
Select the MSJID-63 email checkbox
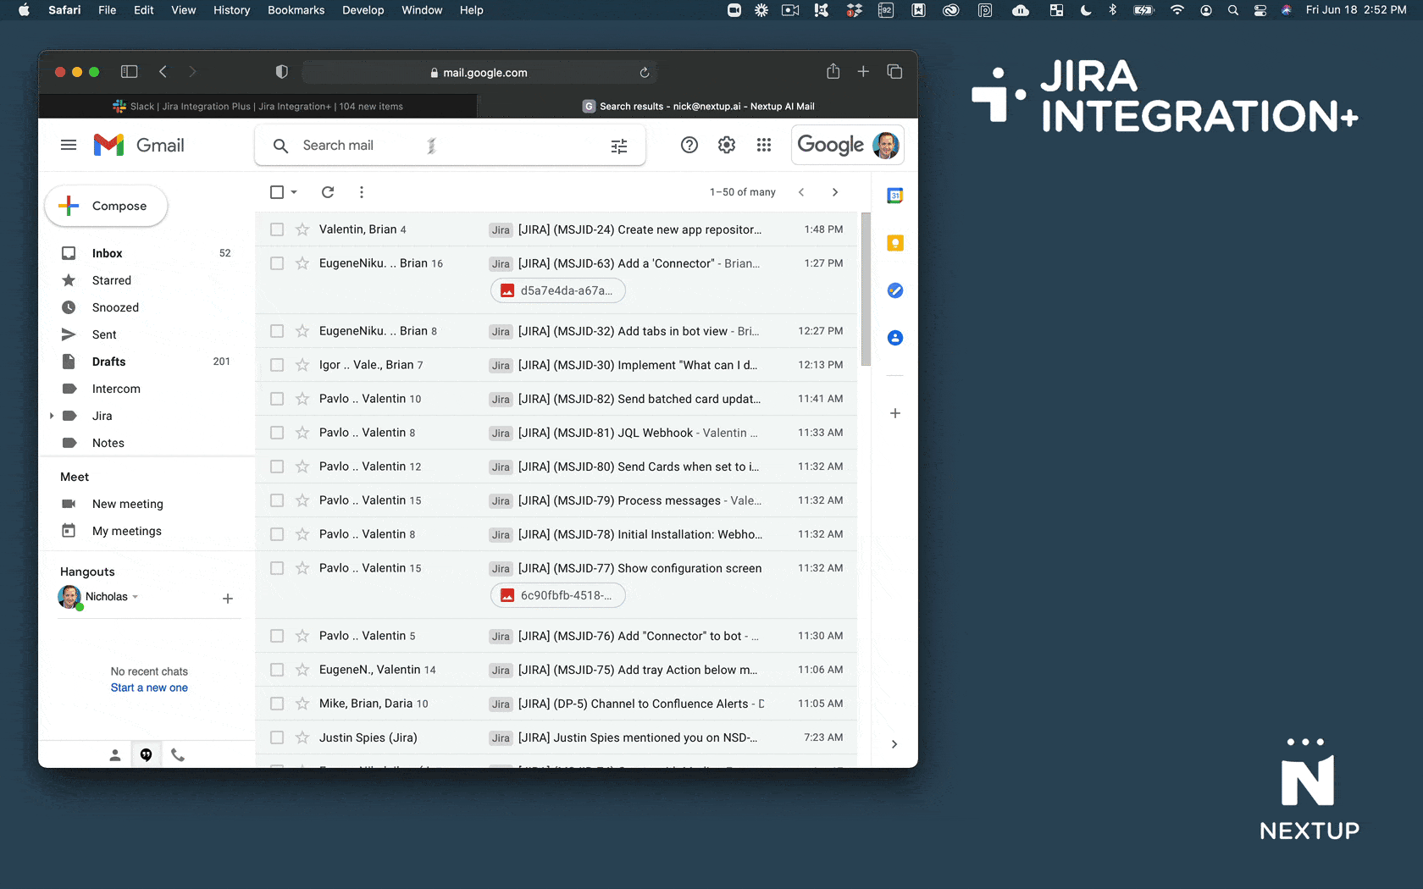pos(277,263)
